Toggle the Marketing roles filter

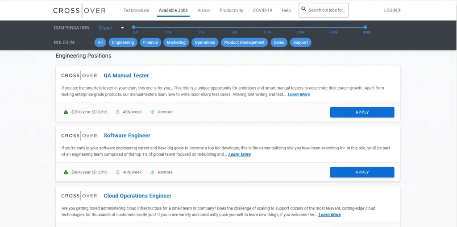(x=176, y=42)
